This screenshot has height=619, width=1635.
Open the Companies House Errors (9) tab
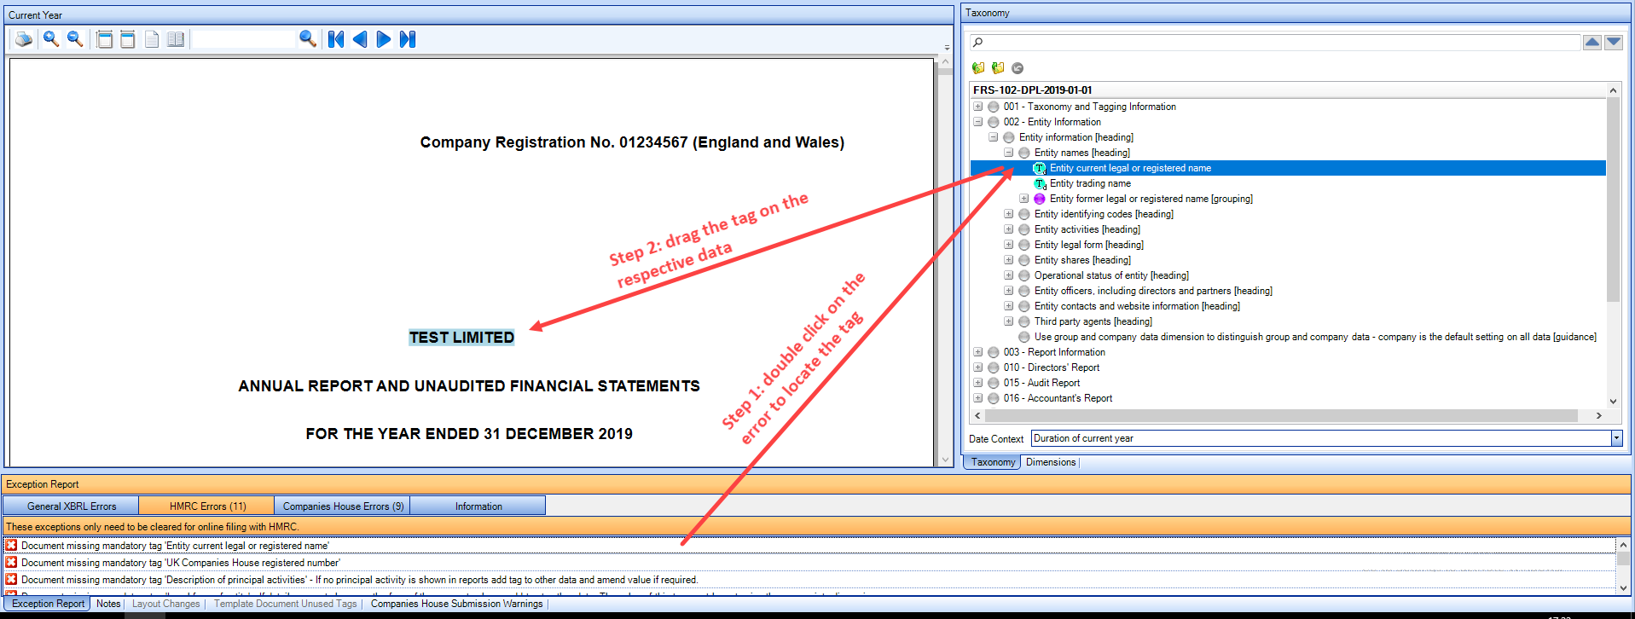click(x=343, y=506)
